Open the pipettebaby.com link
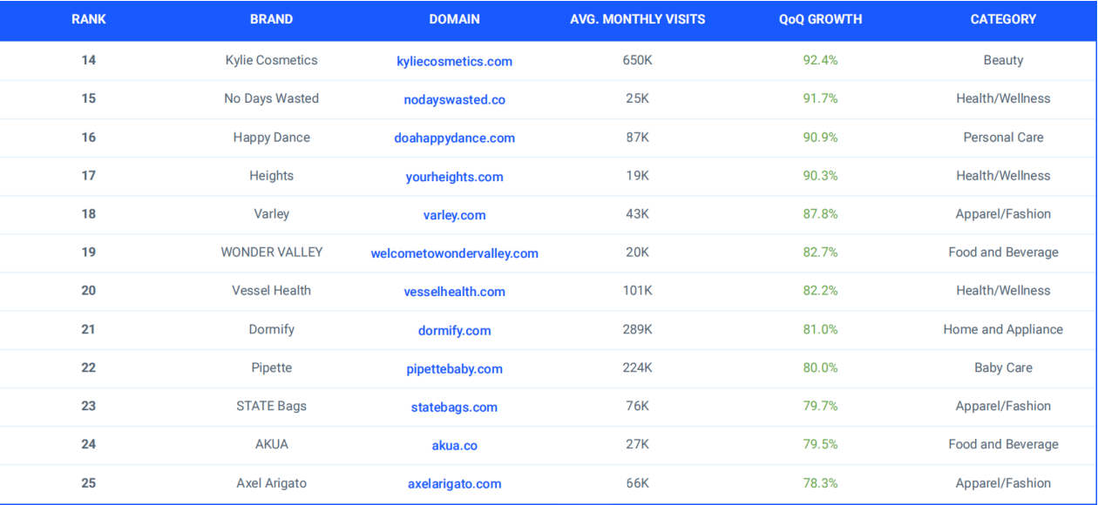The height and width of the screenshot is (505, 1098). pyautogui.click(x=454, y=369)
